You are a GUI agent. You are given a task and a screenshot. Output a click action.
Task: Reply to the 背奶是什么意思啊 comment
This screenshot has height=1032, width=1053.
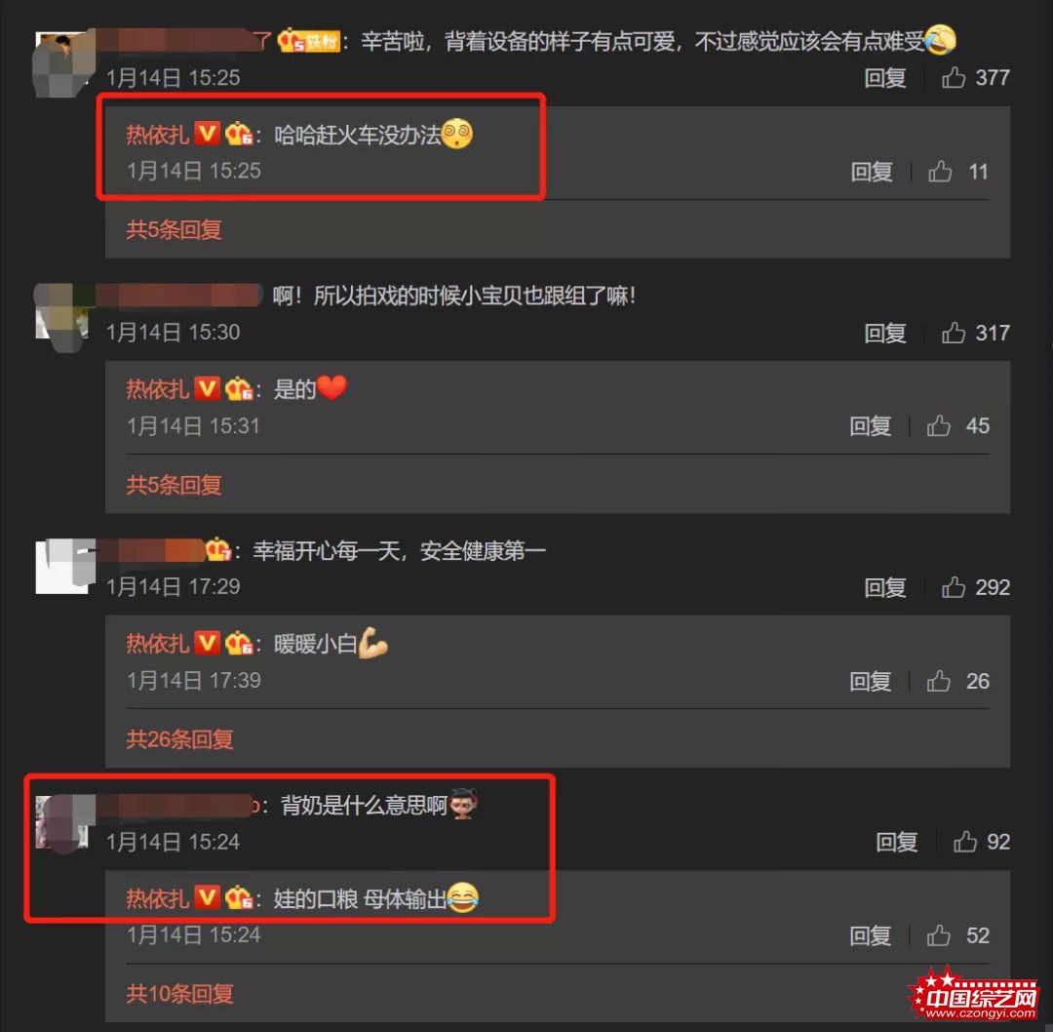click(x=897, y=842)
